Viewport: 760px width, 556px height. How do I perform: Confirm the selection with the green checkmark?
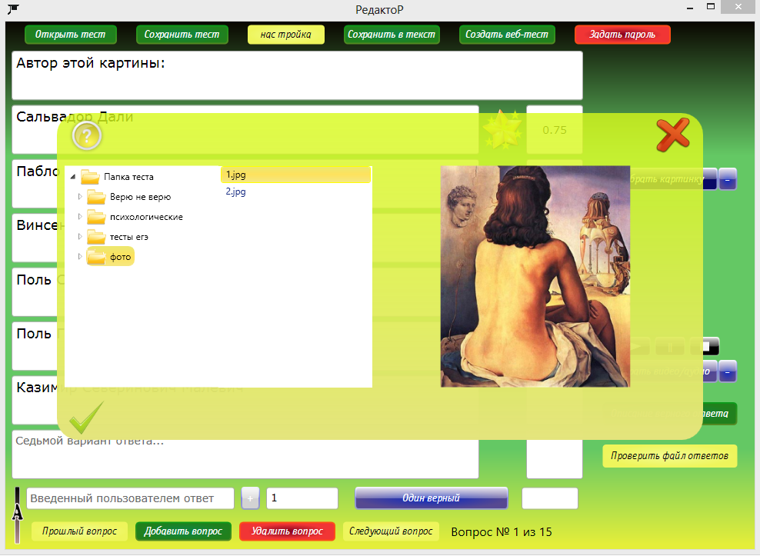coord(86,418)
